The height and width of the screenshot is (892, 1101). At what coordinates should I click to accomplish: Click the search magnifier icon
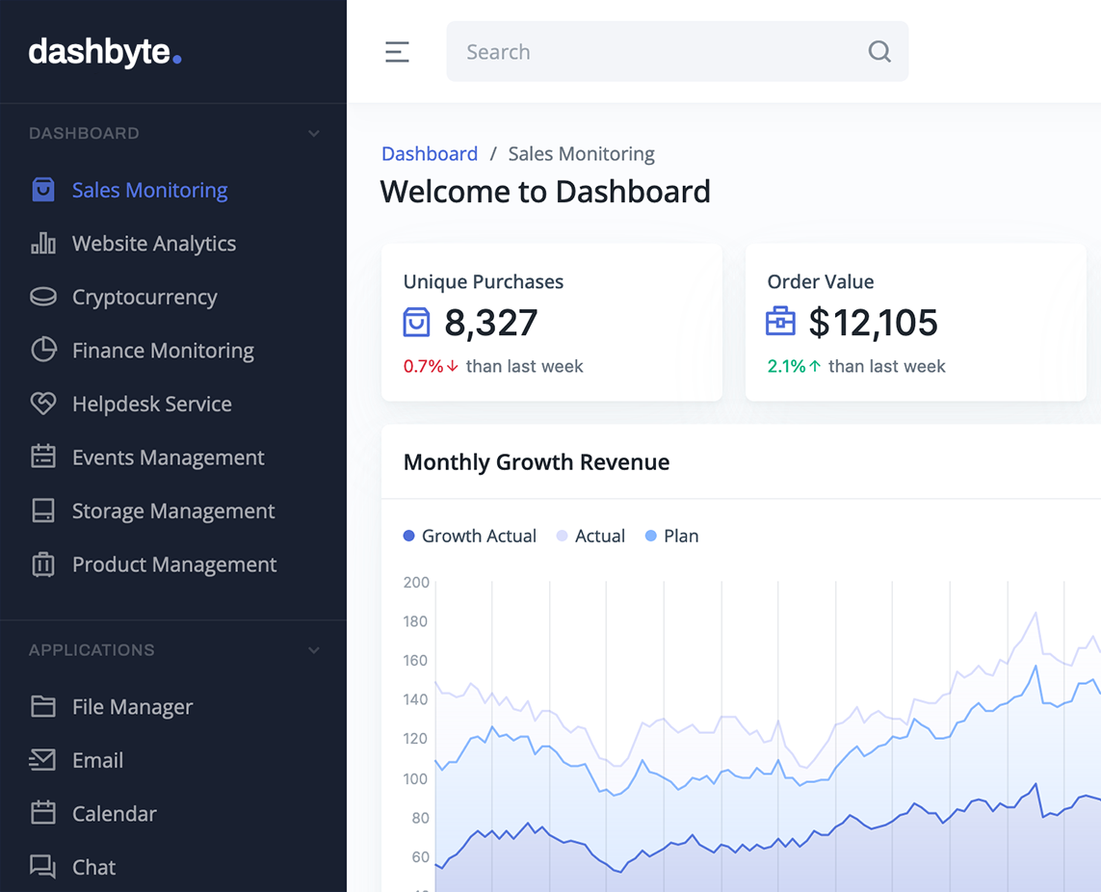[x=879, y=52]
